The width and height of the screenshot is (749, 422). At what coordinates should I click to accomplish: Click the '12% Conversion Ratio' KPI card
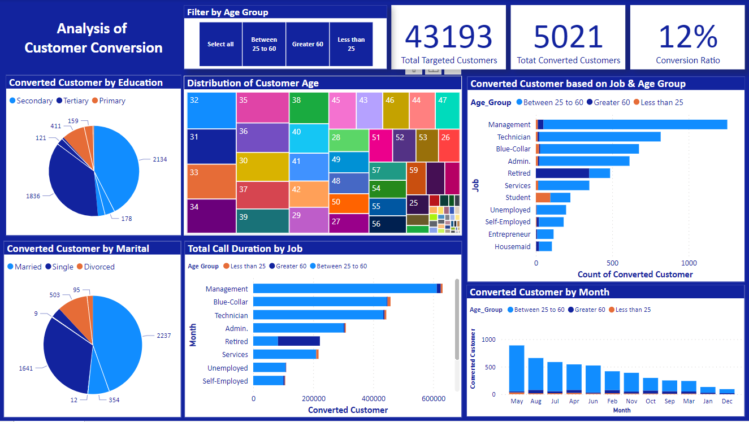pyautogui.click(x=687, y=37)
